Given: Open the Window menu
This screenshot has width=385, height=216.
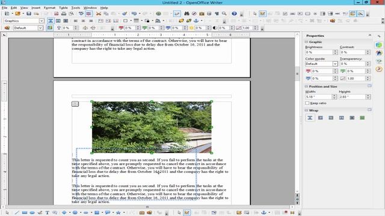Looking at the screenshot, I should (90, 8).
